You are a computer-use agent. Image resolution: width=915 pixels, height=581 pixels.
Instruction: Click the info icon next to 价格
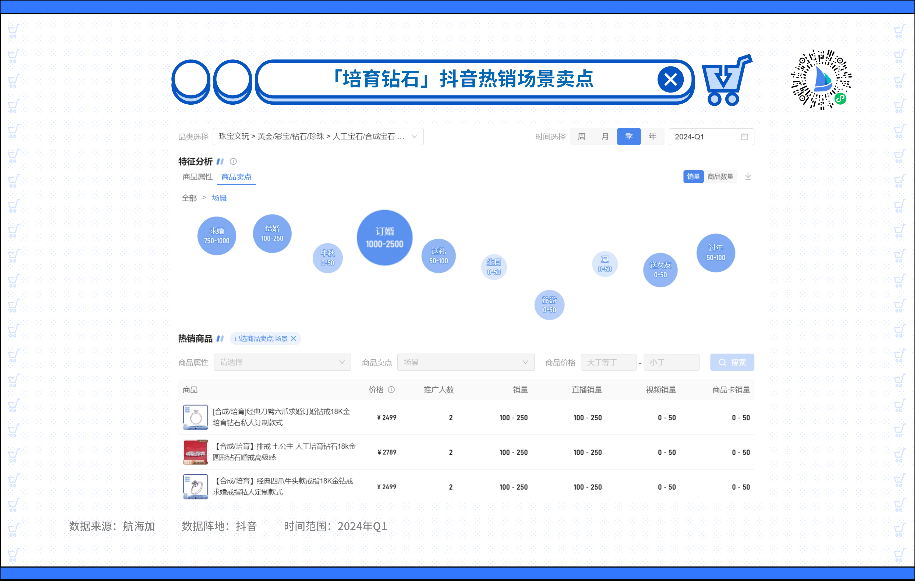coord(391,389)
